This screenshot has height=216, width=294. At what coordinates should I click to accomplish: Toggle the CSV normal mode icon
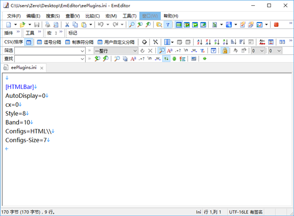(29, 42)
